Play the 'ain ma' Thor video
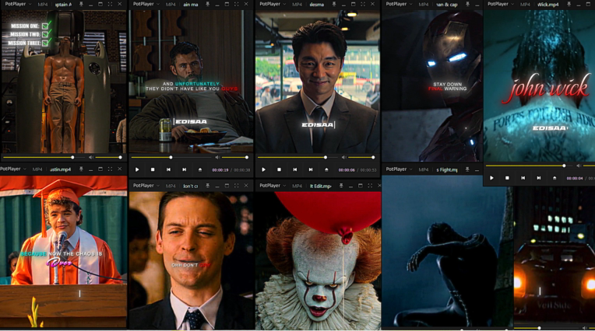The width and height of the screenshot is (595, 331). 137,169
